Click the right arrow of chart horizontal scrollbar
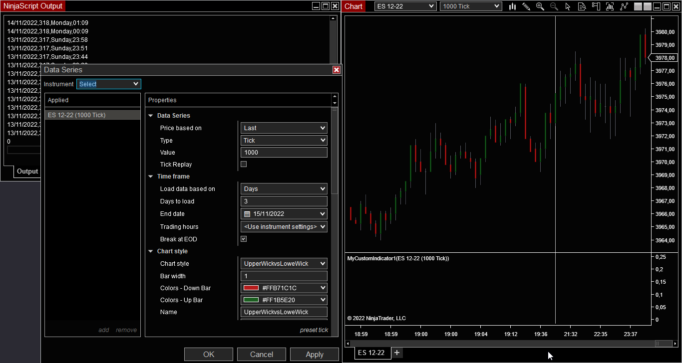Viewport: 682px width, 363px height. tap(676, 344)
